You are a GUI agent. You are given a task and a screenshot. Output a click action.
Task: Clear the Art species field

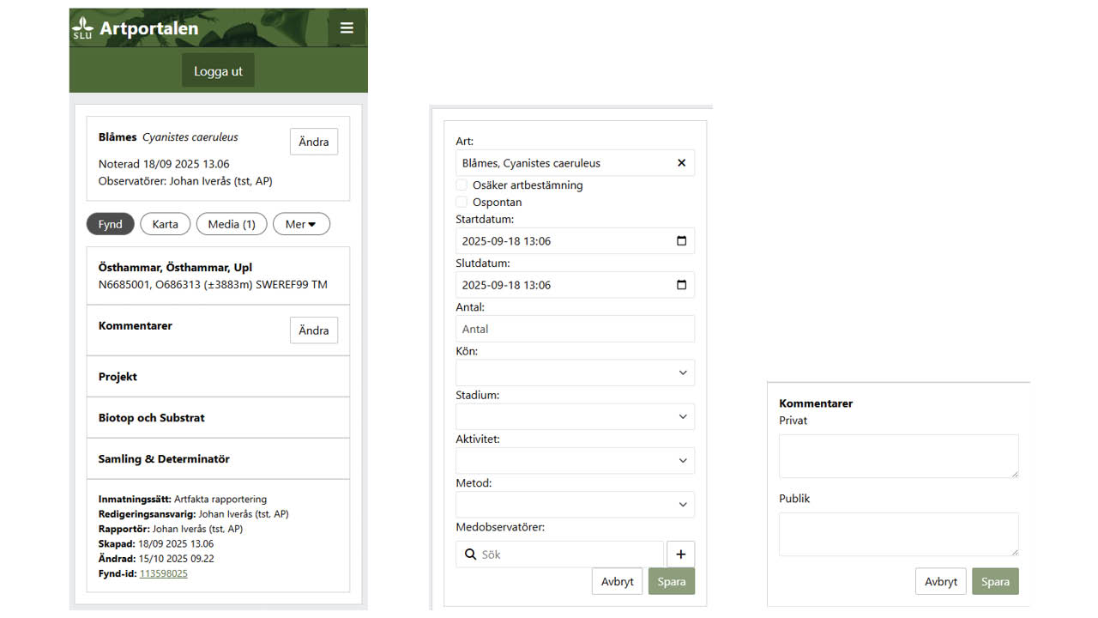click(681, 163)
